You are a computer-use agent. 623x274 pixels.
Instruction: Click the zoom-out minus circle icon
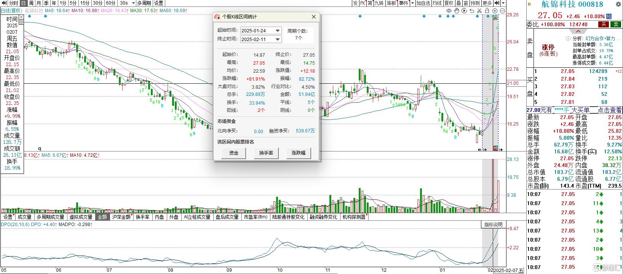503,11
